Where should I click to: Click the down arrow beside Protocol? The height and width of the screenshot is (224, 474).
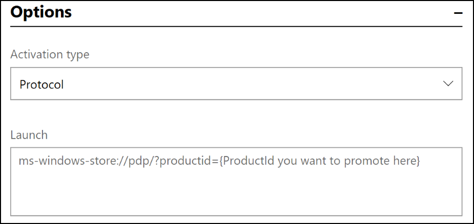click(448, 84)
